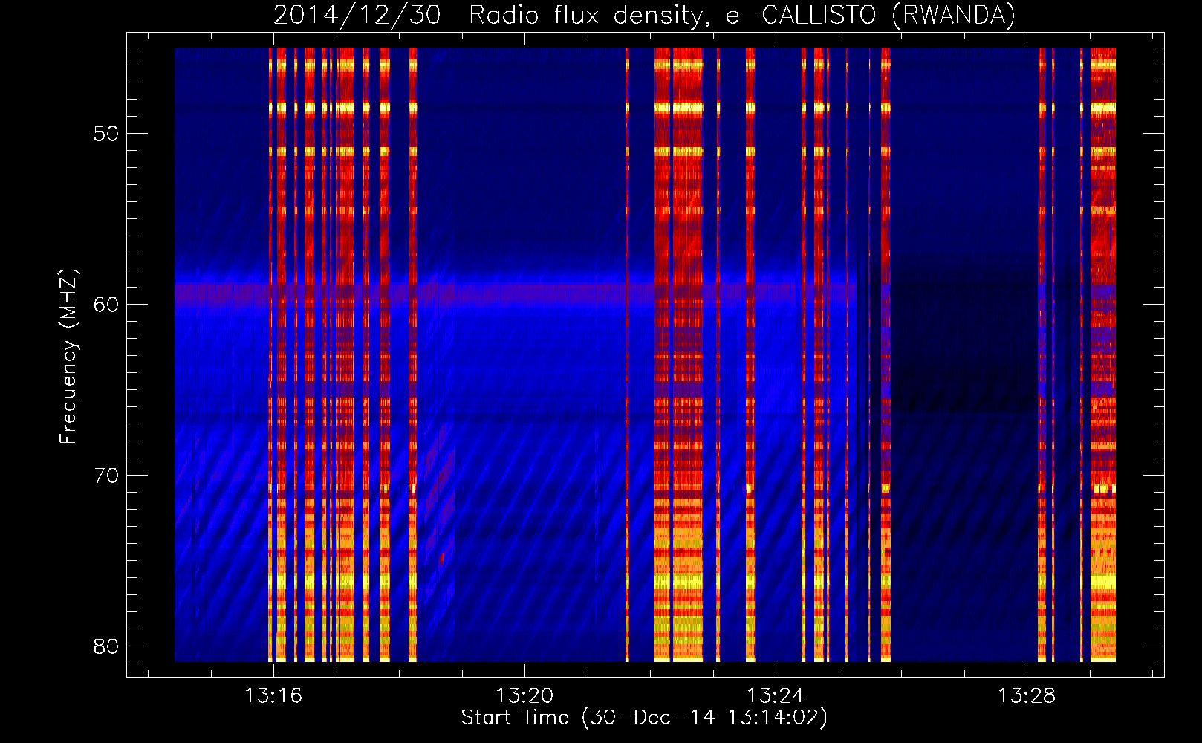This screenshot has width=1202, height=743.
Task: Click the 'e-CALLISTO (RWANDA)' title text
Action: tap(871, 16)
